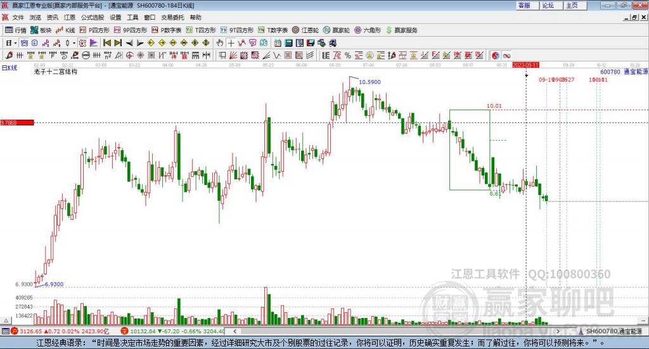The height and width of the screenshot is (349, 649).
Task: Open the T数字表 tool
Action: [273, 30]
